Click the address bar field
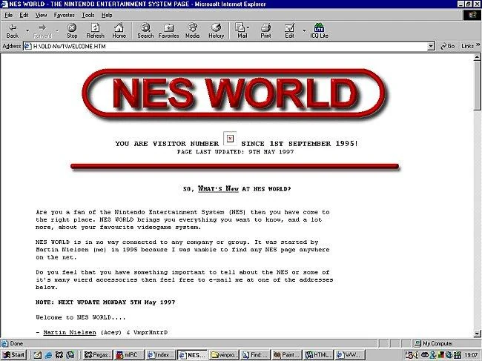Image resolution: width=482 pixels, height=361 pixels. pos(229,47)
